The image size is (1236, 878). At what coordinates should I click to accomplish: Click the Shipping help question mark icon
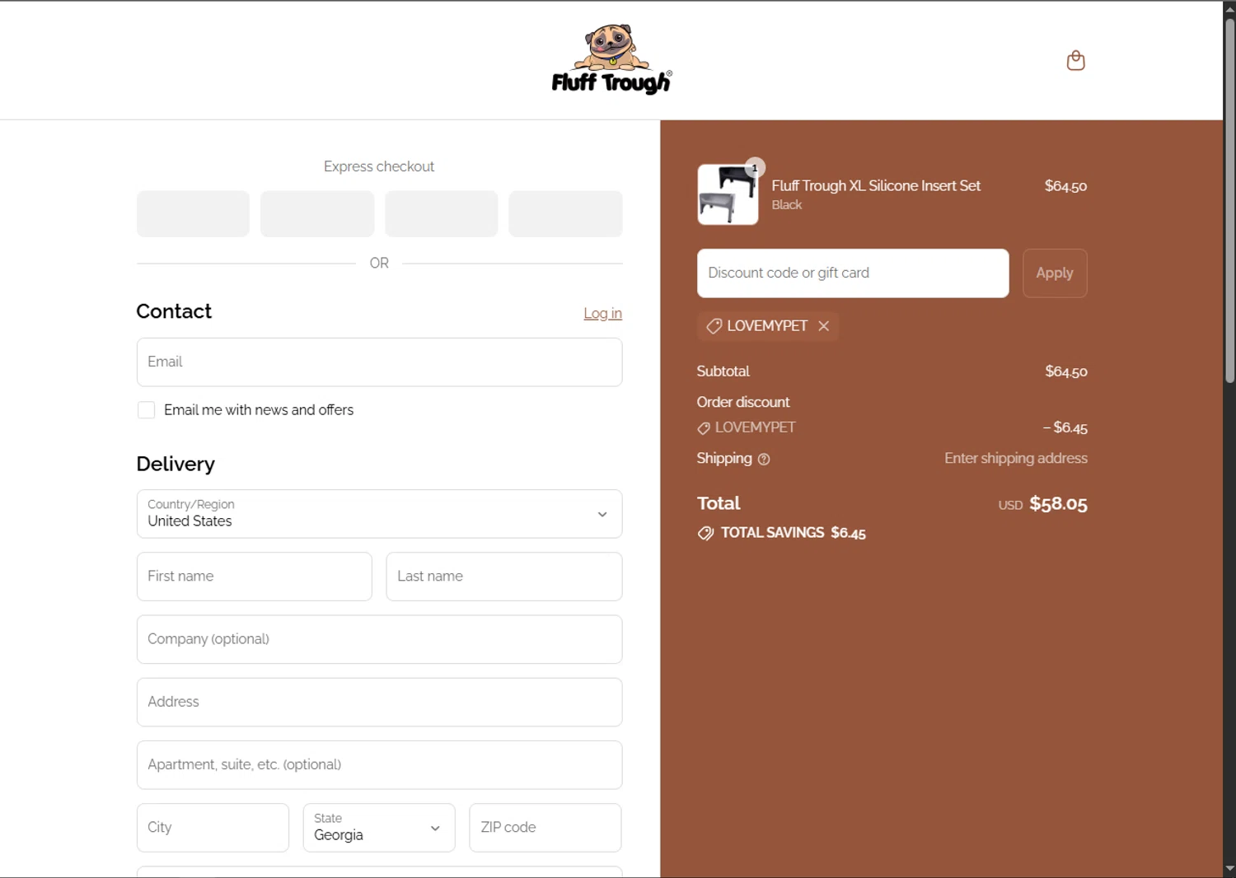764,460
